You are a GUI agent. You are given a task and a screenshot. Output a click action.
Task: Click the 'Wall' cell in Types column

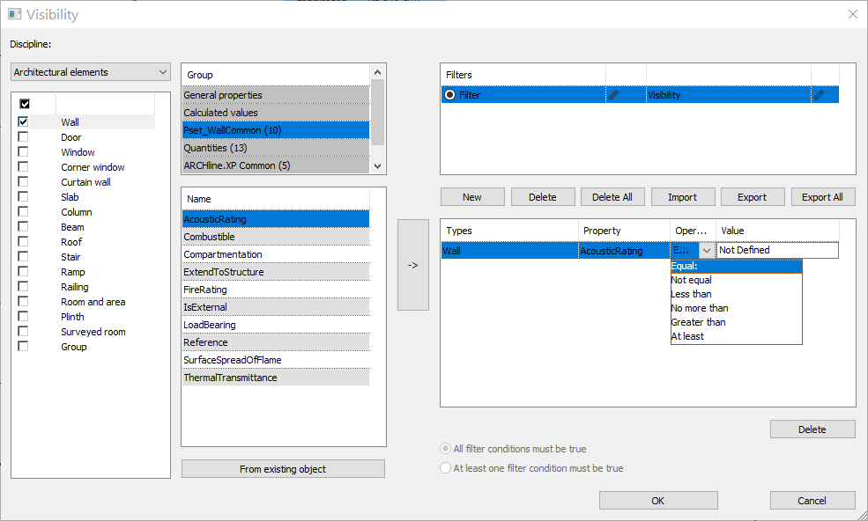[x=509, y=251]
